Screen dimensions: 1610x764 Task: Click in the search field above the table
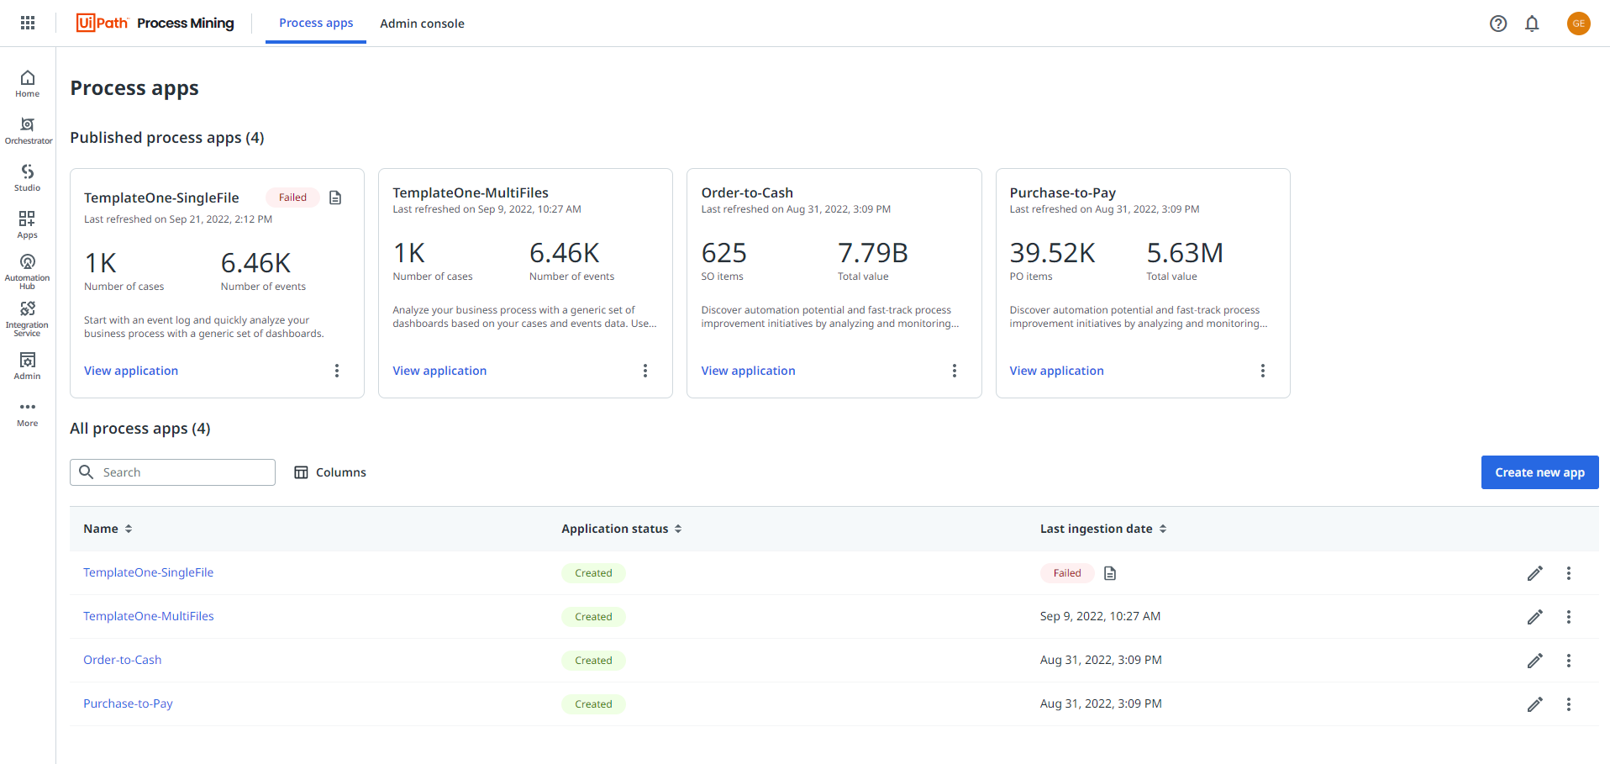click(172, 472)
